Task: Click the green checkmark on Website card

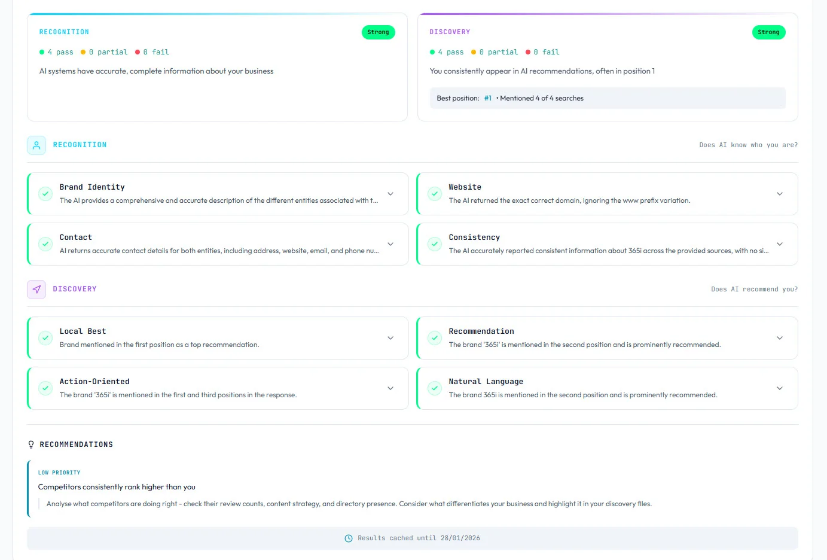Action: tap(435, 194)
